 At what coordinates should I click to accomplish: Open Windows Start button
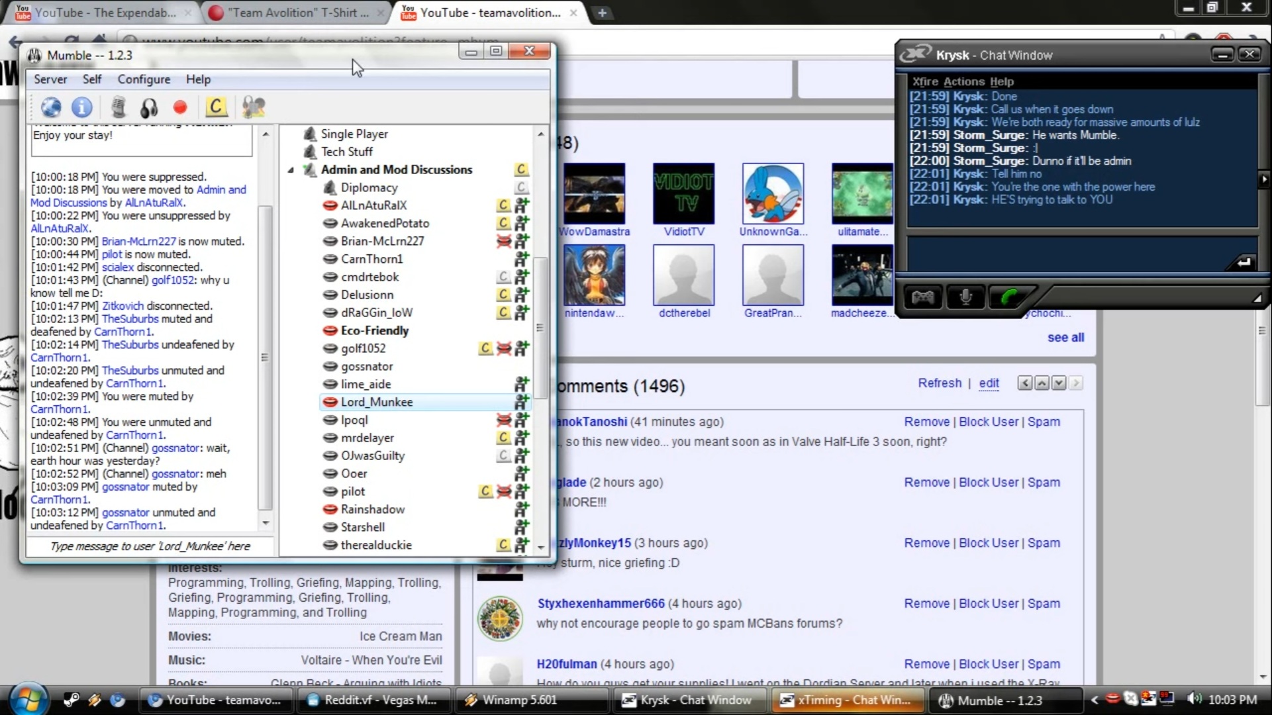click(28, 699)
